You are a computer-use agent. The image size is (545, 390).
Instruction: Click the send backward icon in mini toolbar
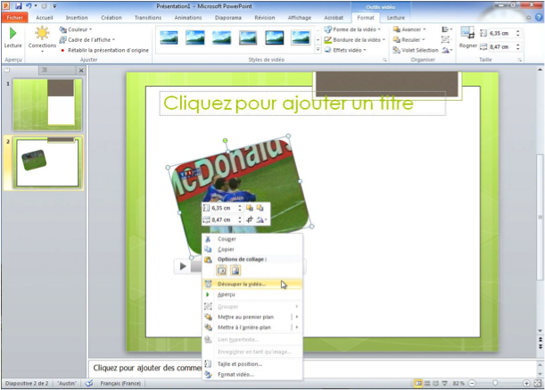tap(260, 208)
